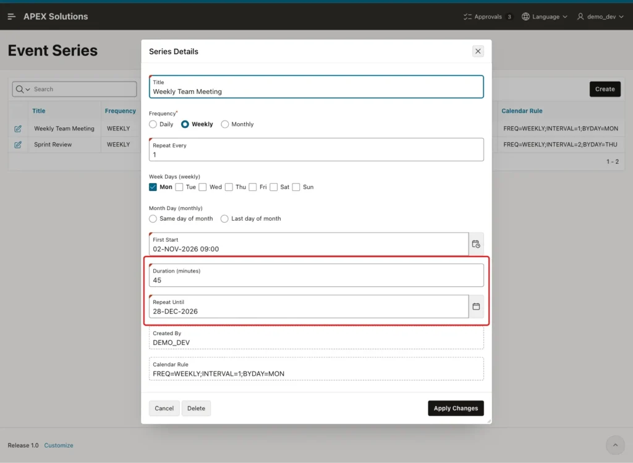Choose Same day of month
The image size is (633, 463).
point(153,219)
